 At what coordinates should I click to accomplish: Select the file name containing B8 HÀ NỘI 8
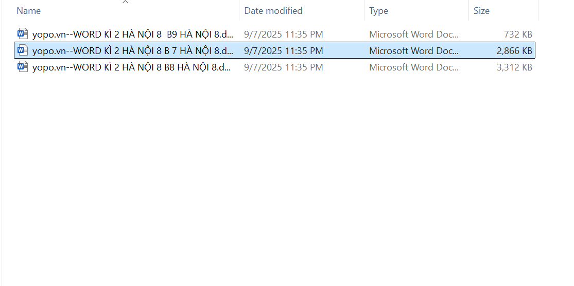132,67
